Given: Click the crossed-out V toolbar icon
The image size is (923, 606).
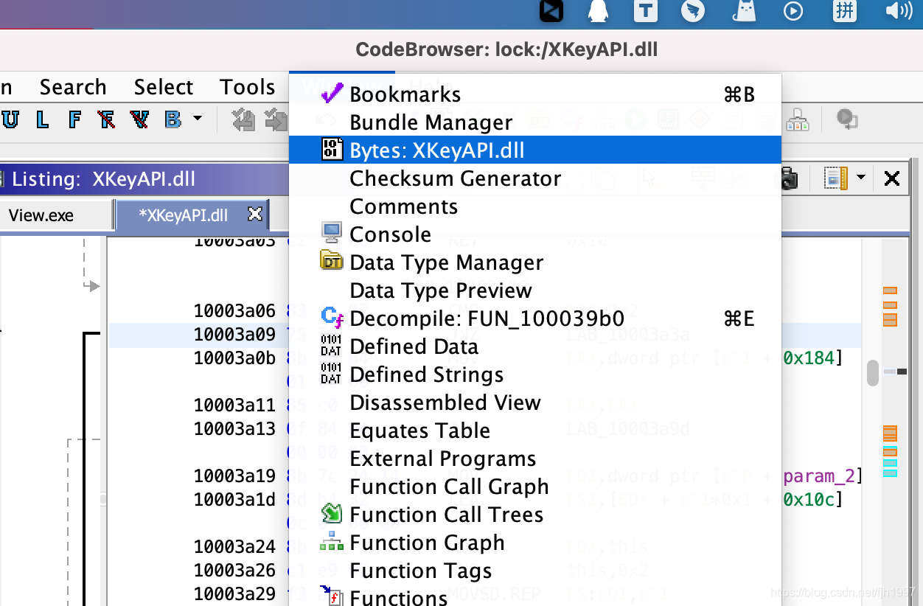Looking at the screenshot, I should [x=139, y=119].
